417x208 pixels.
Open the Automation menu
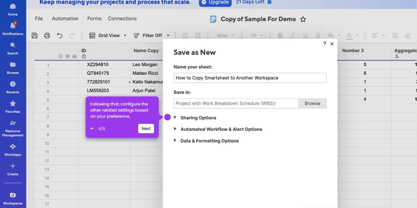coord(65,18)
